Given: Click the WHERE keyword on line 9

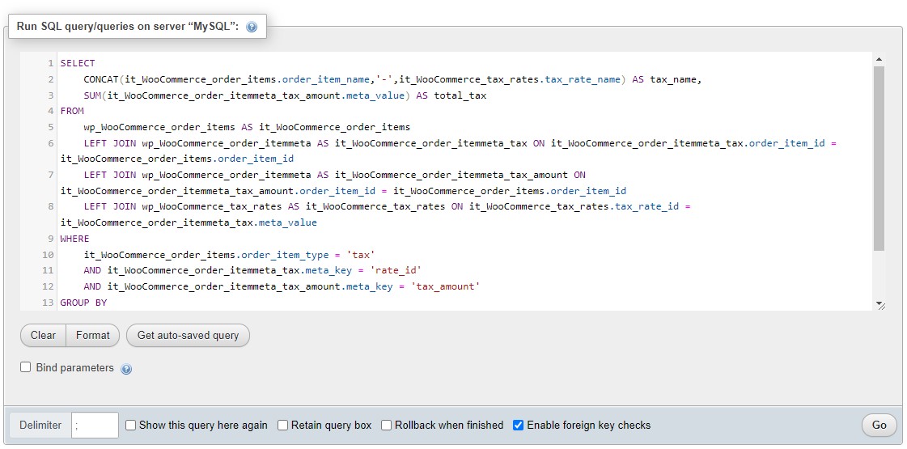Looking at the screenshot, I should (74, 239).
